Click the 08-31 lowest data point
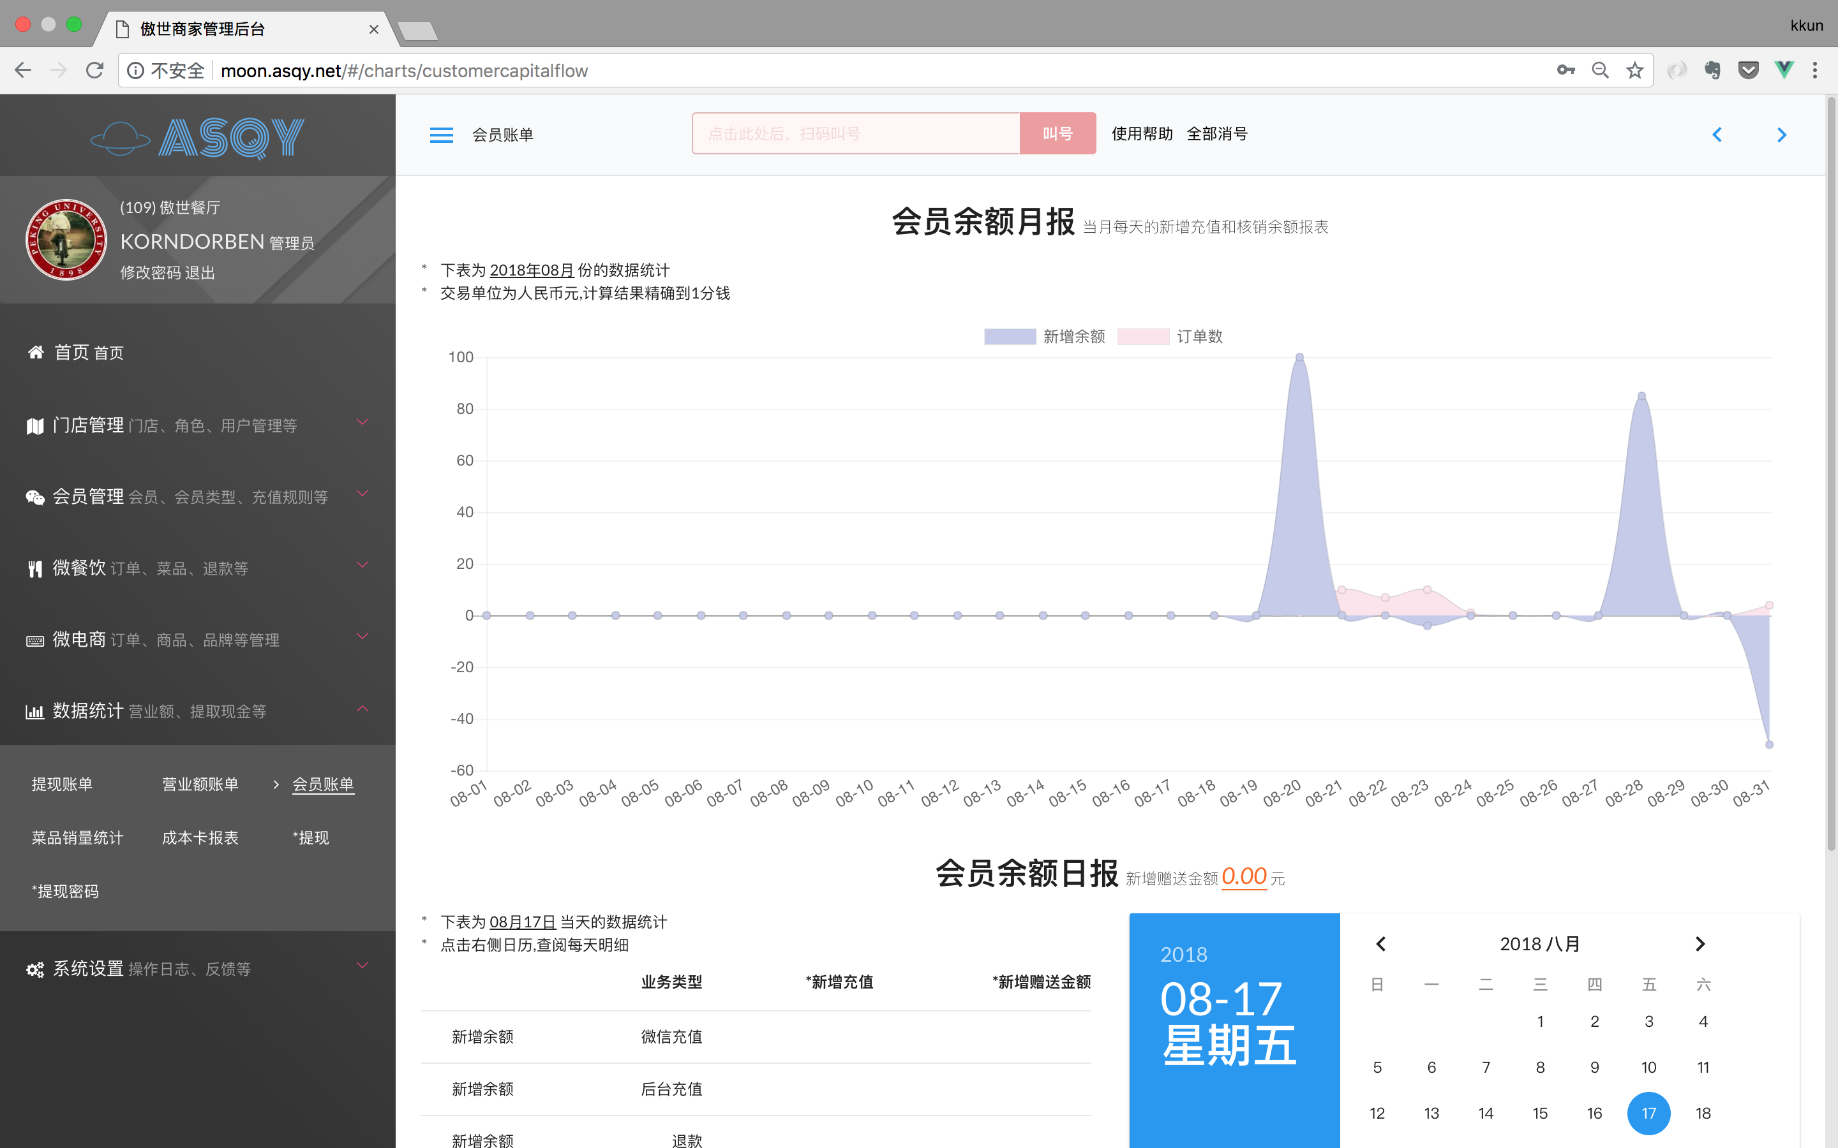 click(x=1769, y=744)
